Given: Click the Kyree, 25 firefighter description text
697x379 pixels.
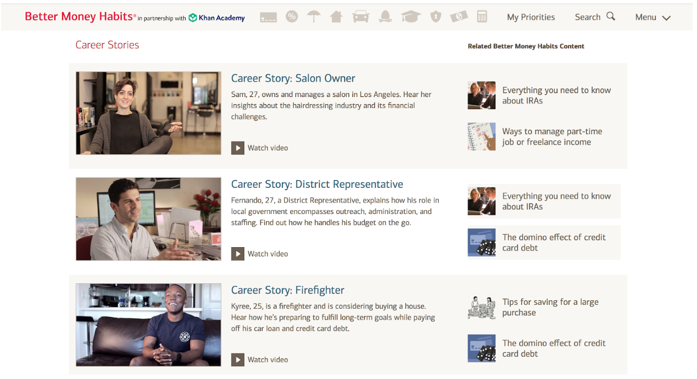Looking at the screenshot, I should tap(333, 317).
